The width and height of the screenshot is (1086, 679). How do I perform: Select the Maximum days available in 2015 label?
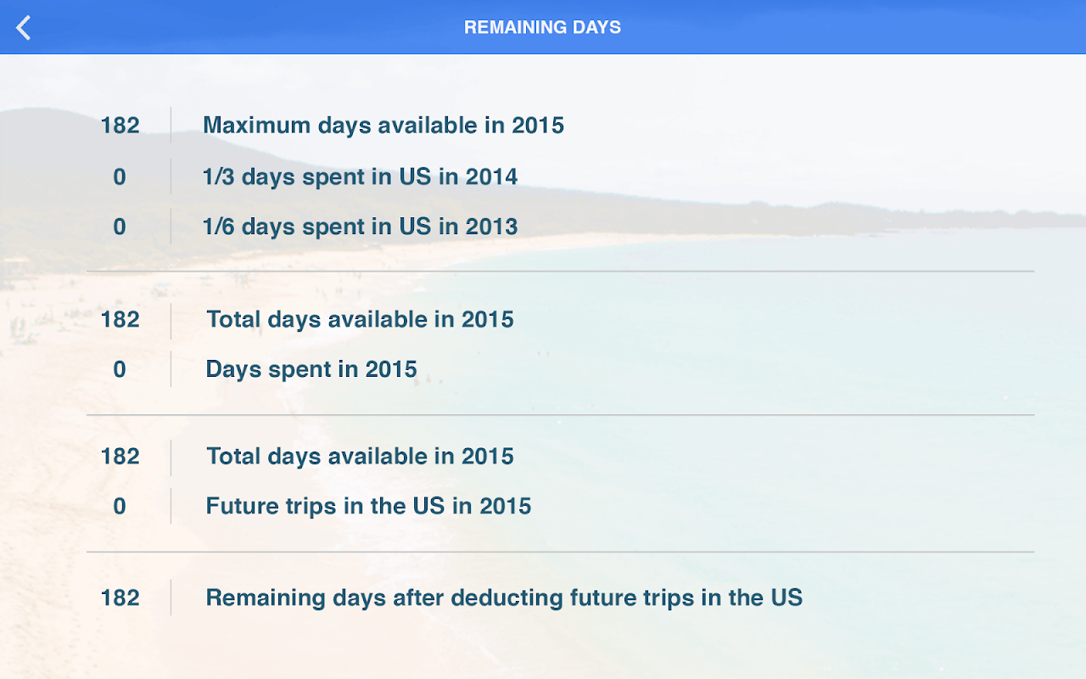coord(383,126)
